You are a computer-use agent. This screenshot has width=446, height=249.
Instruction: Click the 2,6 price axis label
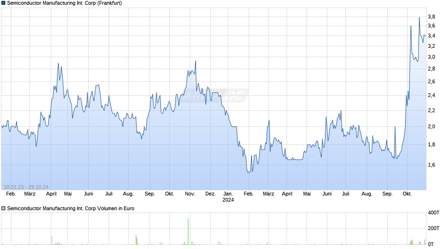[x=431, y=82]
